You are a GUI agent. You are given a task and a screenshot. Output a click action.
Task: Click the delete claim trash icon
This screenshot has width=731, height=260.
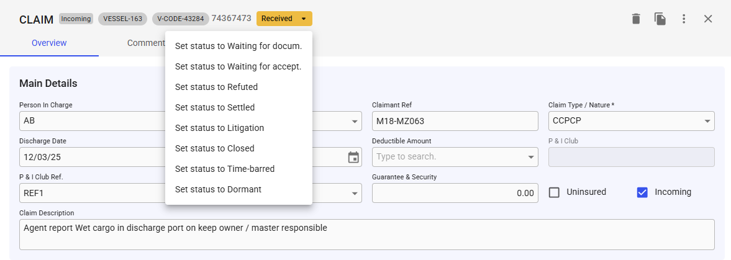(635, 19)
